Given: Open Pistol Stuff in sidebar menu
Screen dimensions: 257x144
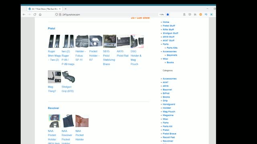Looking at the screenshot, I should point(169,26).
